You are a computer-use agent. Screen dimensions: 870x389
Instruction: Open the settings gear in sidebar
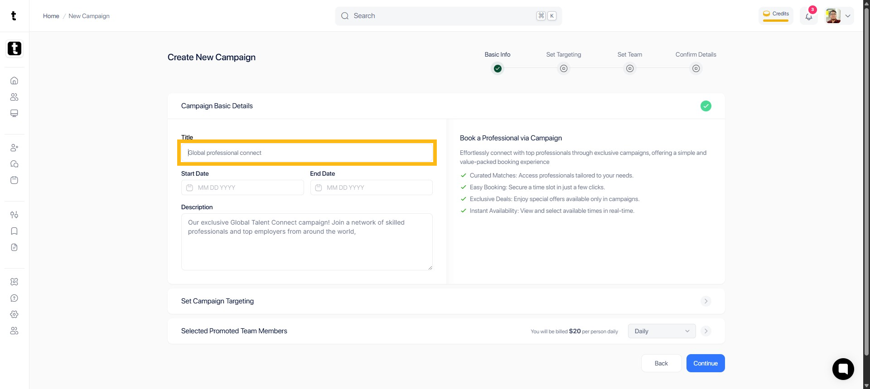14,314
